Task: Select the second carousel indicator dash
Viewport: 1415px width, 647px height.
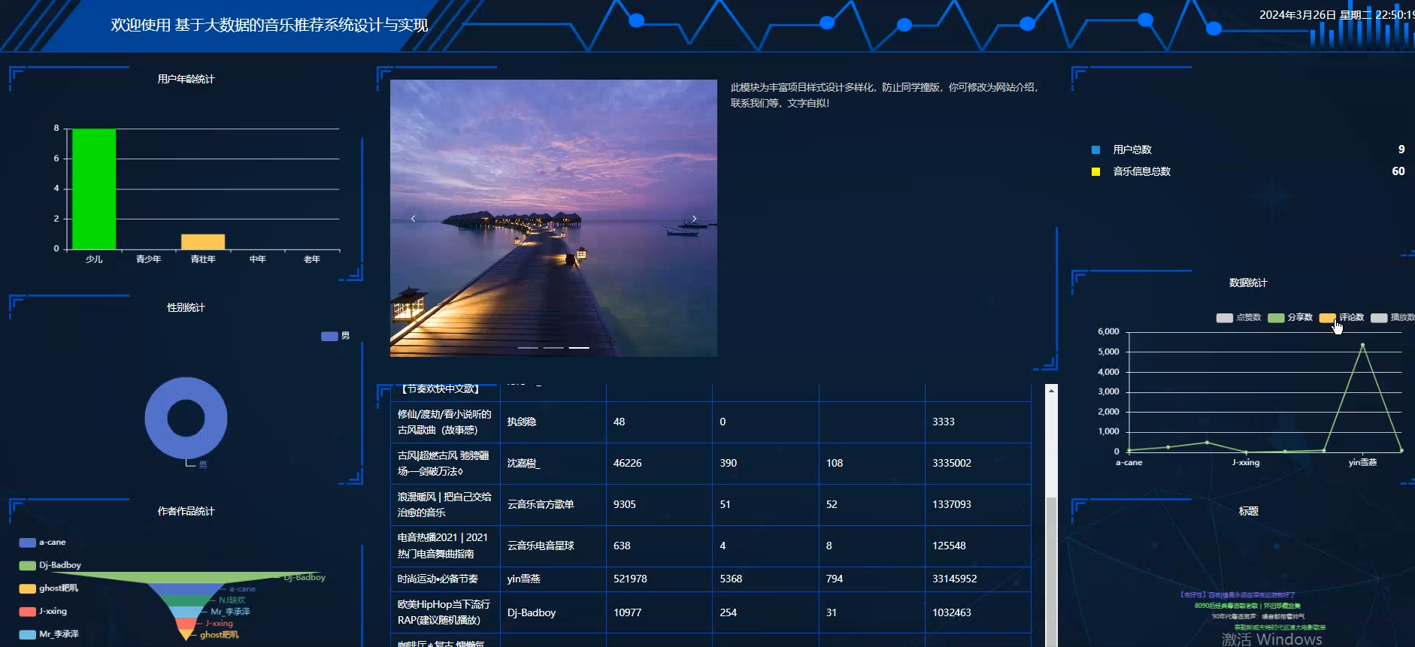Action: point(553,348)
